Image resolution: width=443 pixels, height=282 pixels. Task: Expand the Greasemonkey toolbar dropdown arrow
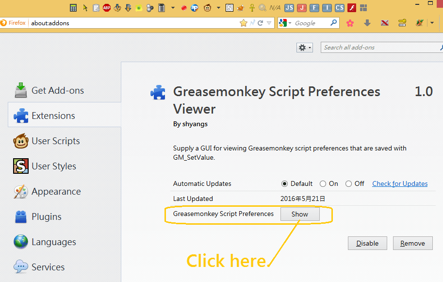(x=218, y=8)
